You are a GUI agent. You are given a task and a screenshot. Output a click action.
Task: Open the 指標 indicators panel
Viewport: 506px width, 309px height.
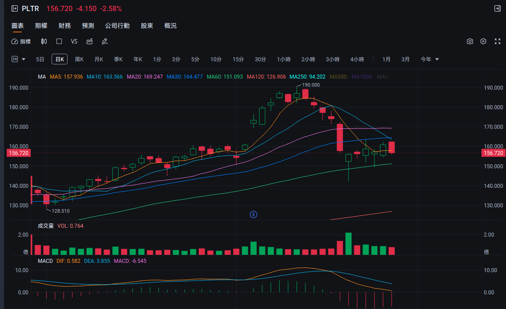(21, 41)
